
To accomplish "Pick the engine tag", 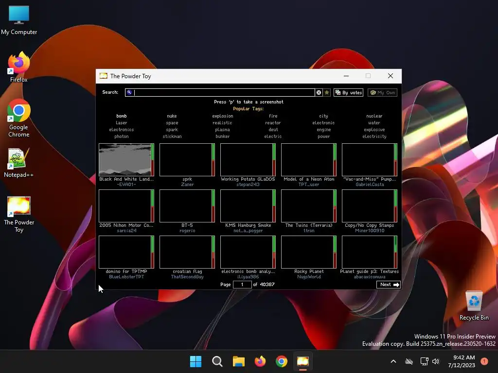I will pyautogui.click(x=323, y=130).
